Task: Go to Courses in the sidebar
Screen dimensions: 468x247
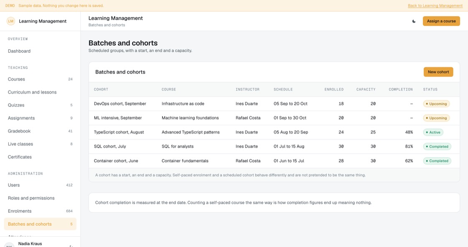Action: click(40, 79)
